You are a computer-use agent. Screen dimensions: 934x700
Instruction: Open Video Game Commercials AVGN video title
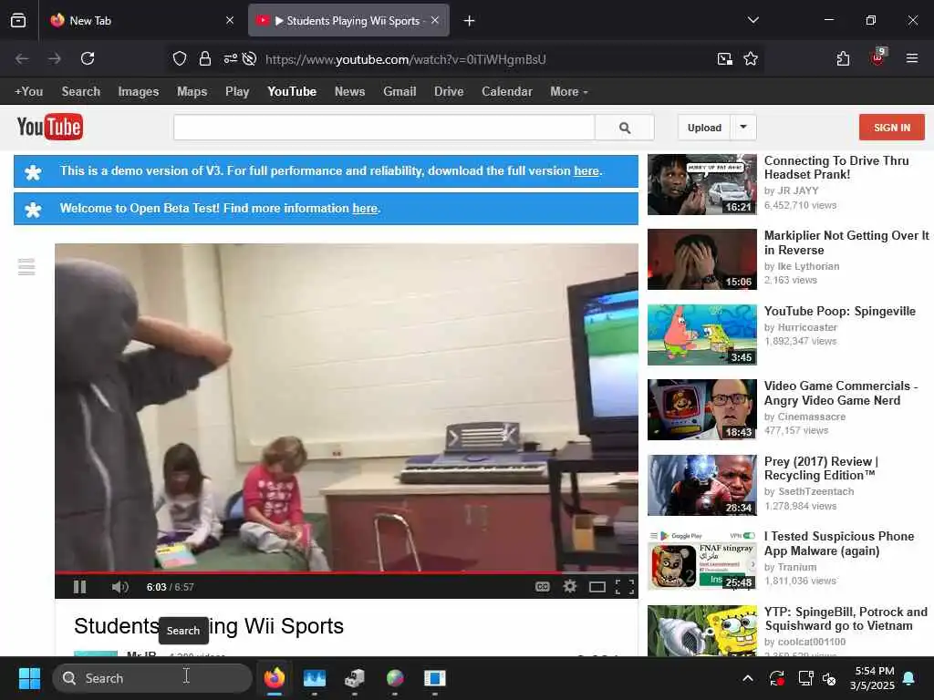coord(841,393)
